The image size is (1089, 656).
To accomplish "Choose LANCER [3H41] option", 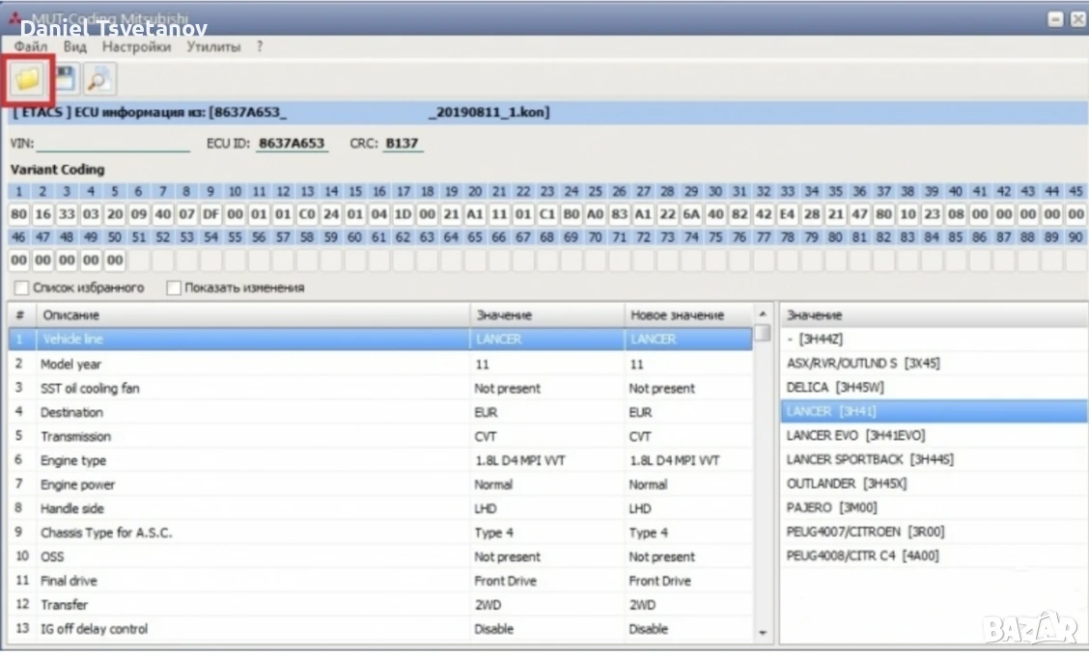I will click(x=935, y=411).
